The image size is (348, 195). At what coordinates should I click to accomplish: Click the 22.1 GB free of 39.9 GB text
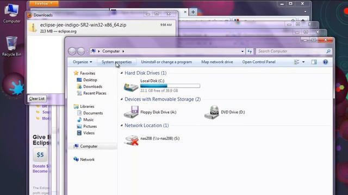click(159, 90)
